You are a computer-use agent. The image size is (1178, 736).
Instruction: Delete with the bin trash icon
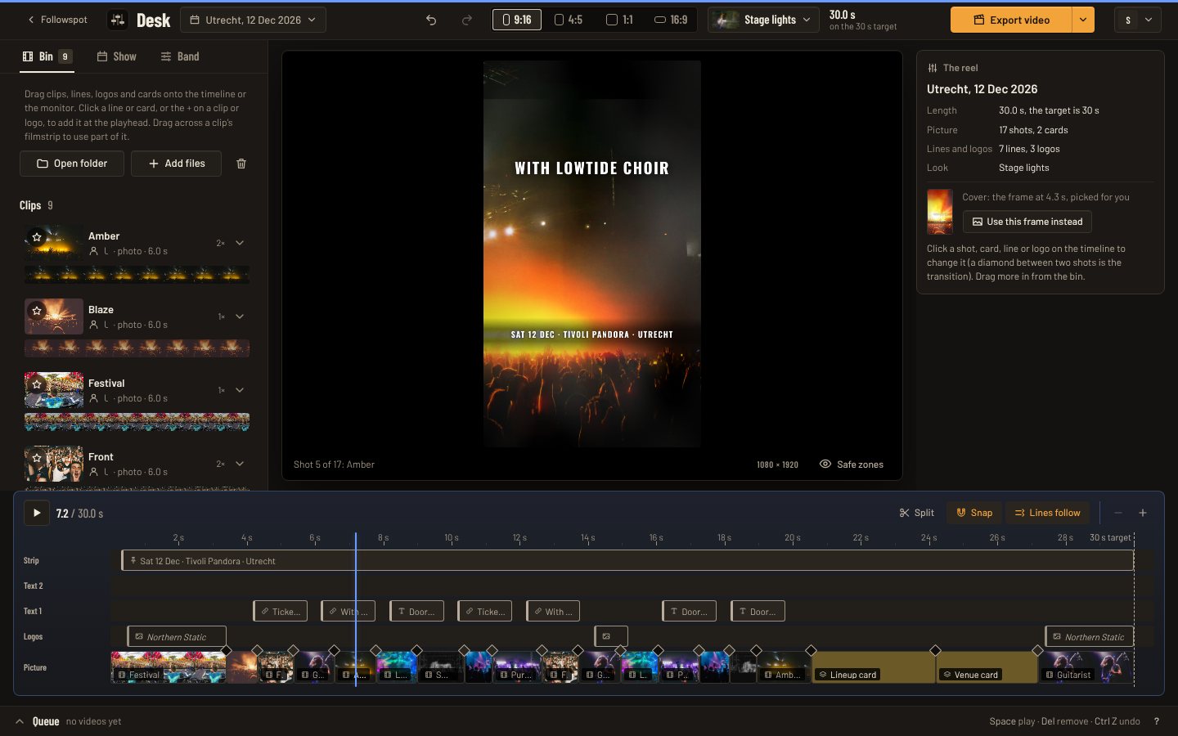coord(241,164)
